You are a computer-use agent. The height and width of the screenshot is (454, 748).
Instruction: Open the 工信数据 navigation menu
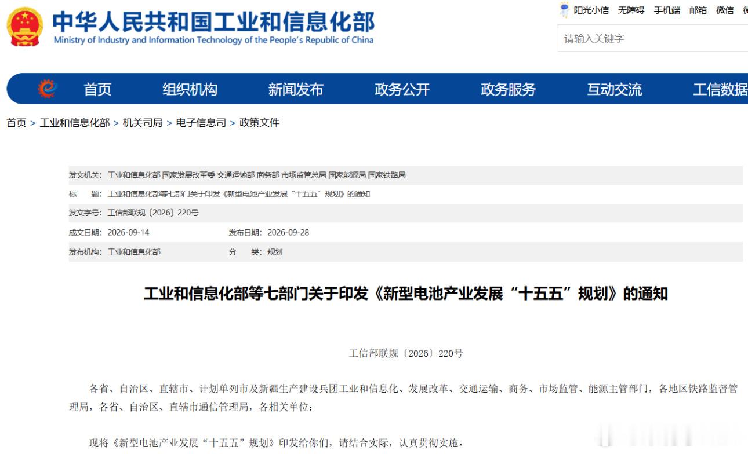(720, 89)
